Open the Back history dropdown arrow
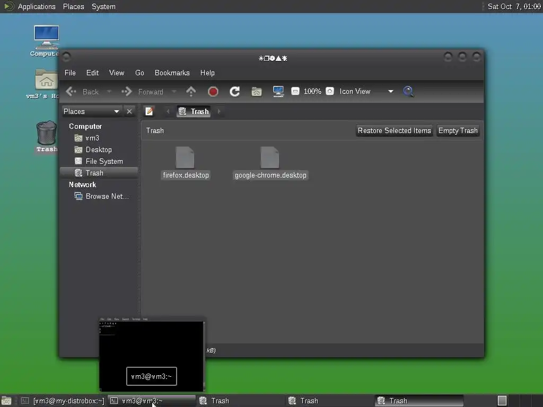 pos(109,91)
